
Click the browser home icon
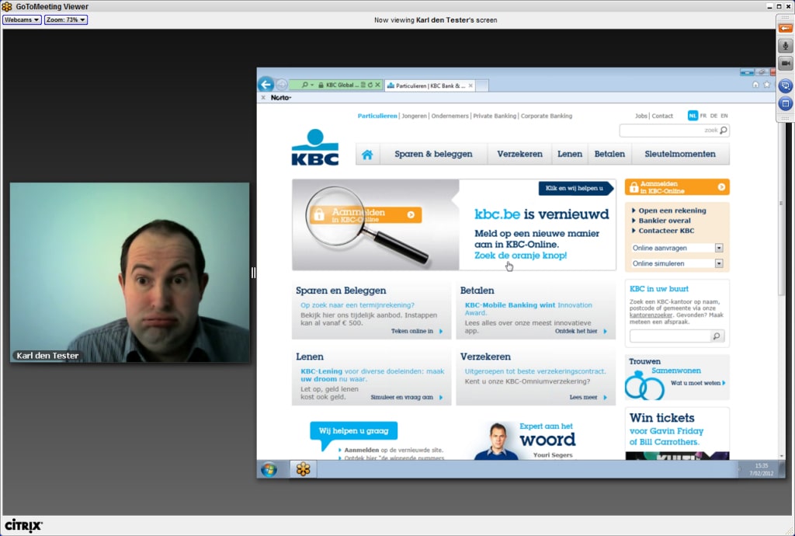[x=755, y=85]
